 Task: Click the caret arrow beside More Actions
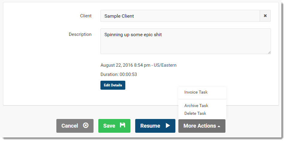click(x=219, y=126)
